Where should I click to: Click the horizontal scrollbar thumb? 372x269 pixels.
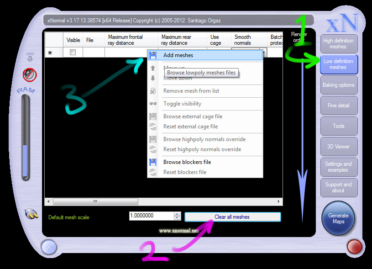(95, 201)
